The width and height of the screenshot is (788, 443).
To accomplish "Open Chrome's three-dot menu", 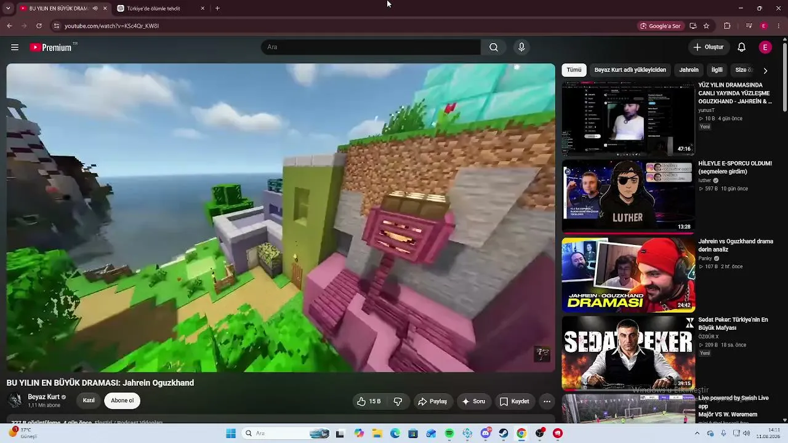I will coord(779,26).
